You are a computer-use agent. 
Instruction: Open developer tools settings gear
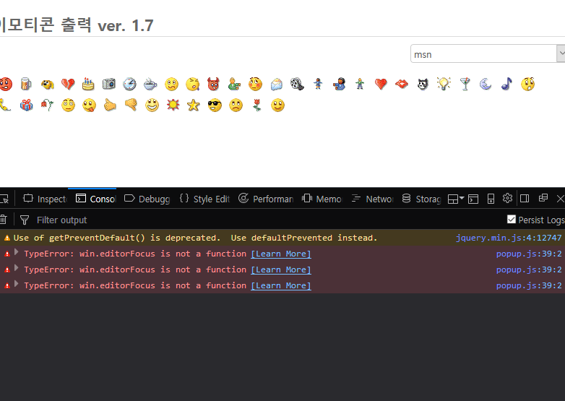(507, 199)
